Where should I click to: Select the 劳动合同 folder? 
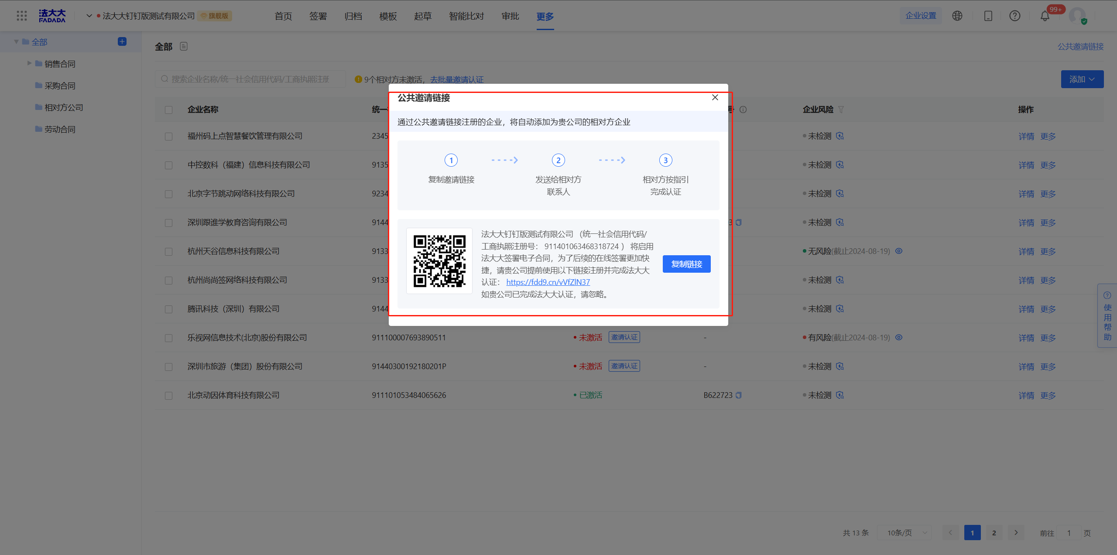(60, 129)
